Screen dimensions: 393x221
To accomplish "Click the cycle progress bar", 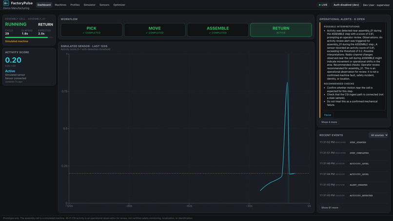I will point(29,38).
